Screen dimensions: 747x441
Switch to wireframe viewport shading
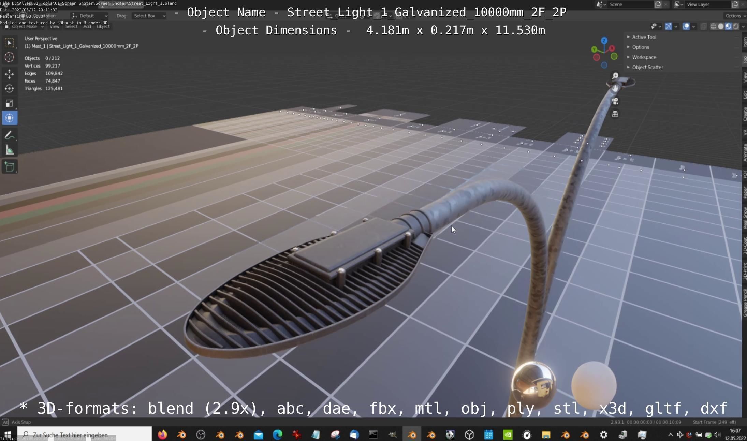(x=713, y=27)
